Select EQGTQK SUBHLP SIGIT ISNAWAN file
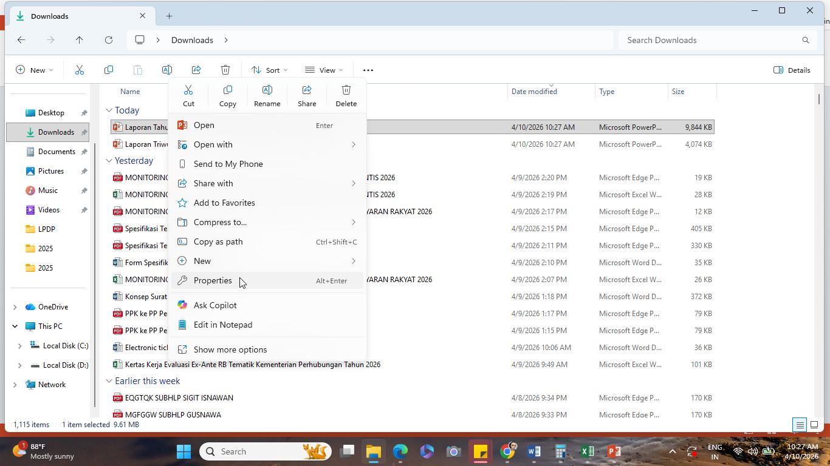 tap(179, 398)
